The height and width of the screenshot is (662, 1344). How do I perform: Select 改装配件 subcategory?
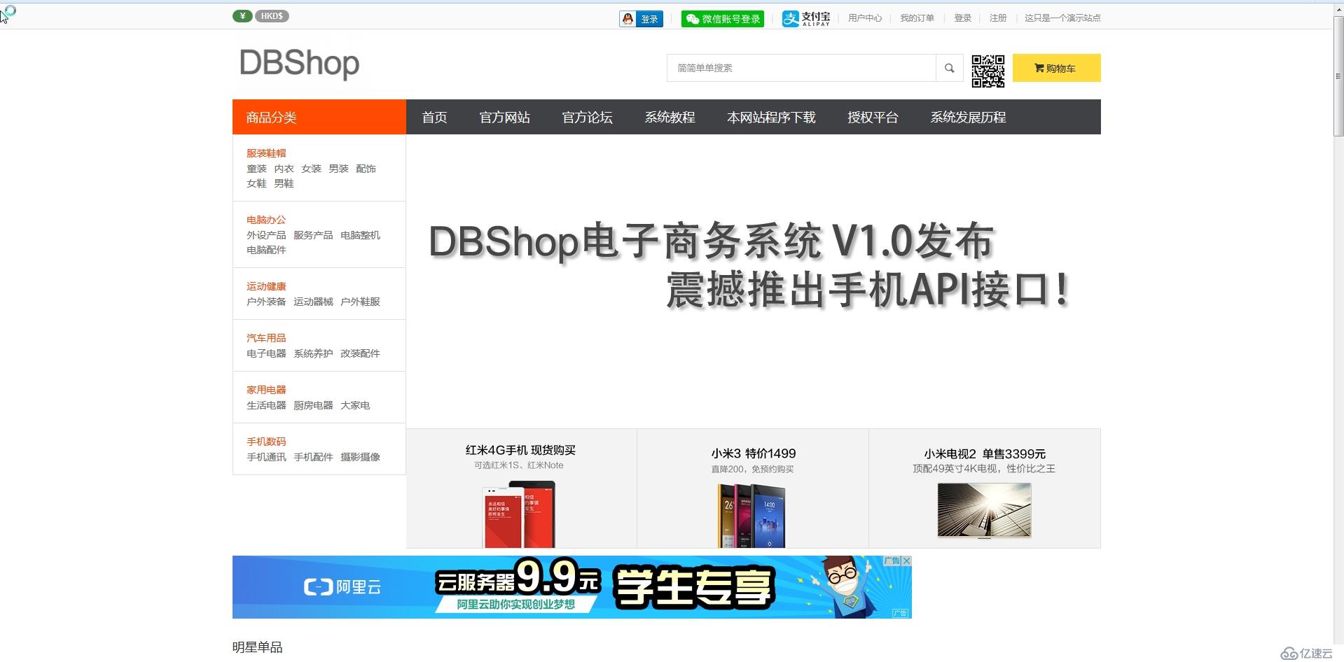[x=360, y=353]
